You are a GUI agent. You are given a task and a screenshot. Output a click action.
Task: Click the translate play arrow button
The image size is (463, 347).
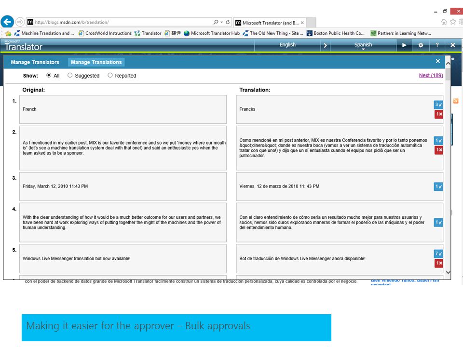(404, 45)
